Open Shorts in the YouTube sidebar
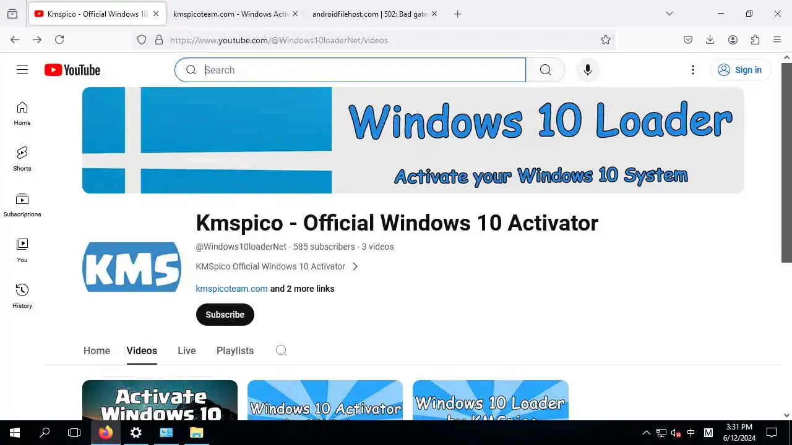Viewport: 792px width, 445px height. 22,159
